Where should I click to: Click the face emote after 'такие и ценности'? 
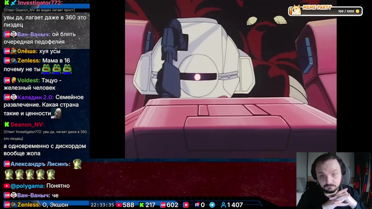coord(56,113)
